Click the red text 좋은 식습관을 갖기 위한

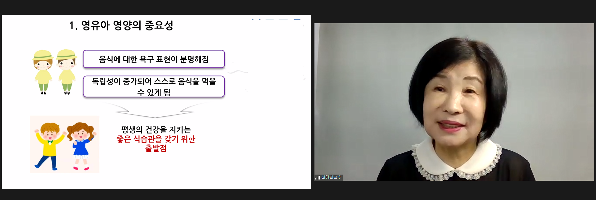156,139
